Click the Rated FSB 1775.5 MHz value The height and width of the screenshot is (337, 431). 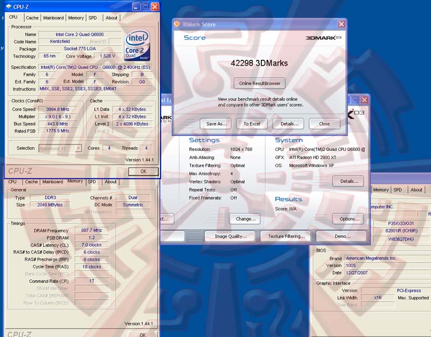58,130
